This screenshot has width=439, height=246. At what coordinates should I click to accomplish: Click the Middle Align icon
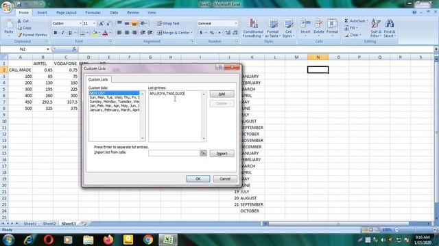click(x=127, y=23)
